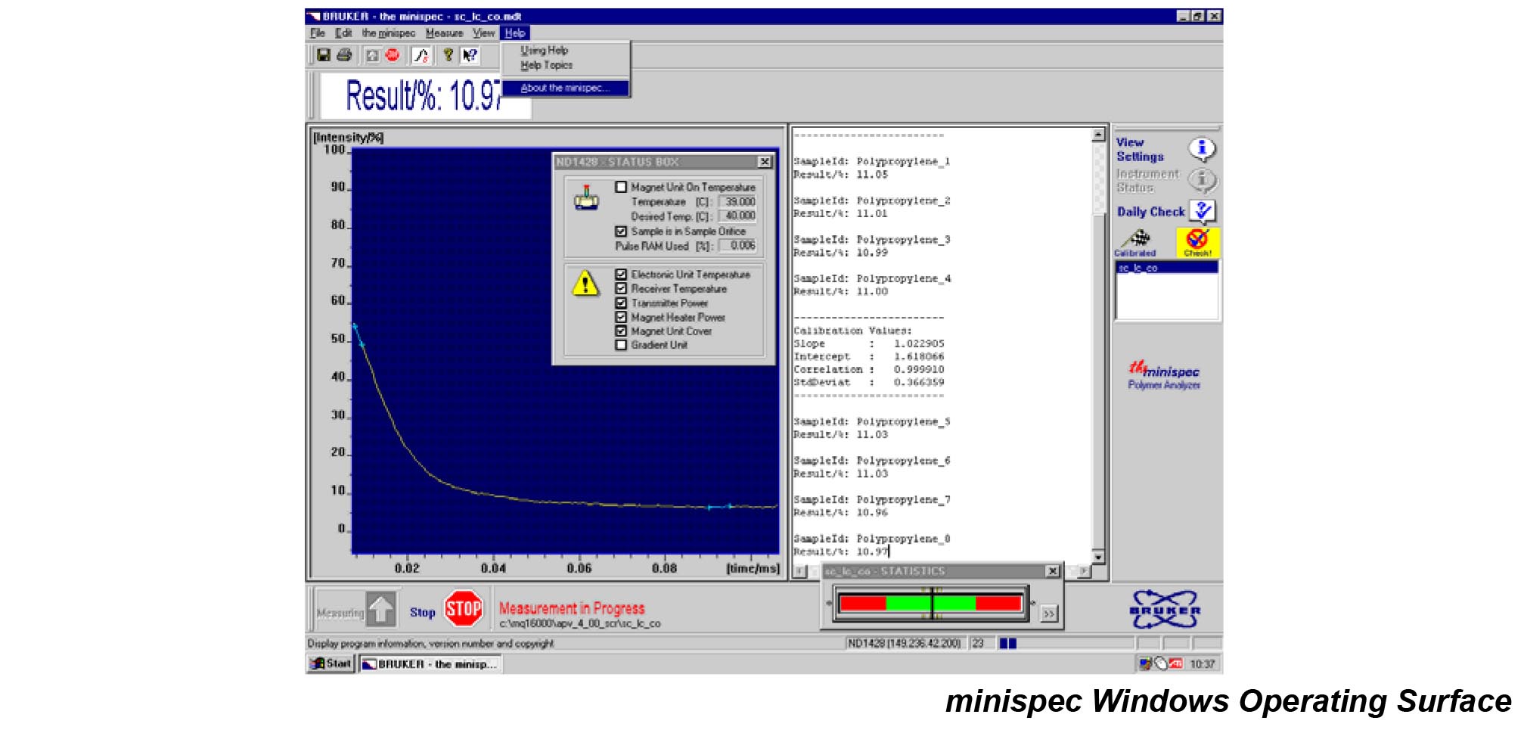This screenshot has width=1524, height=733.
Task: Click the View Settings label
Action: 1140,149
